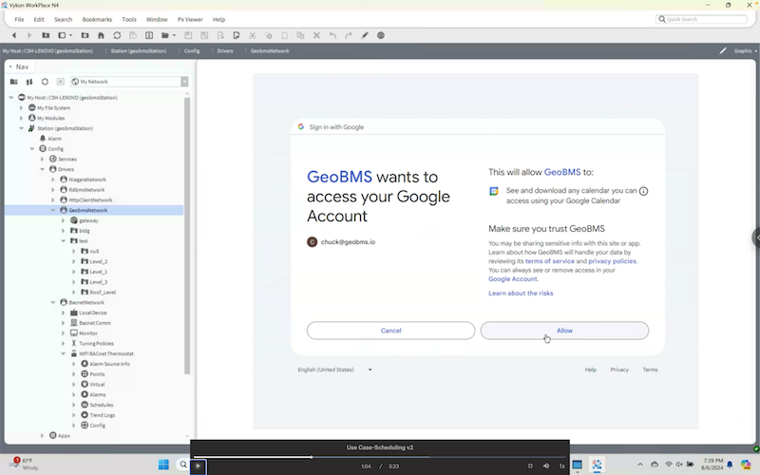The width and height of the screenshot is (760, 475).
Task: Click the Allow button
Action: [564, 331]
